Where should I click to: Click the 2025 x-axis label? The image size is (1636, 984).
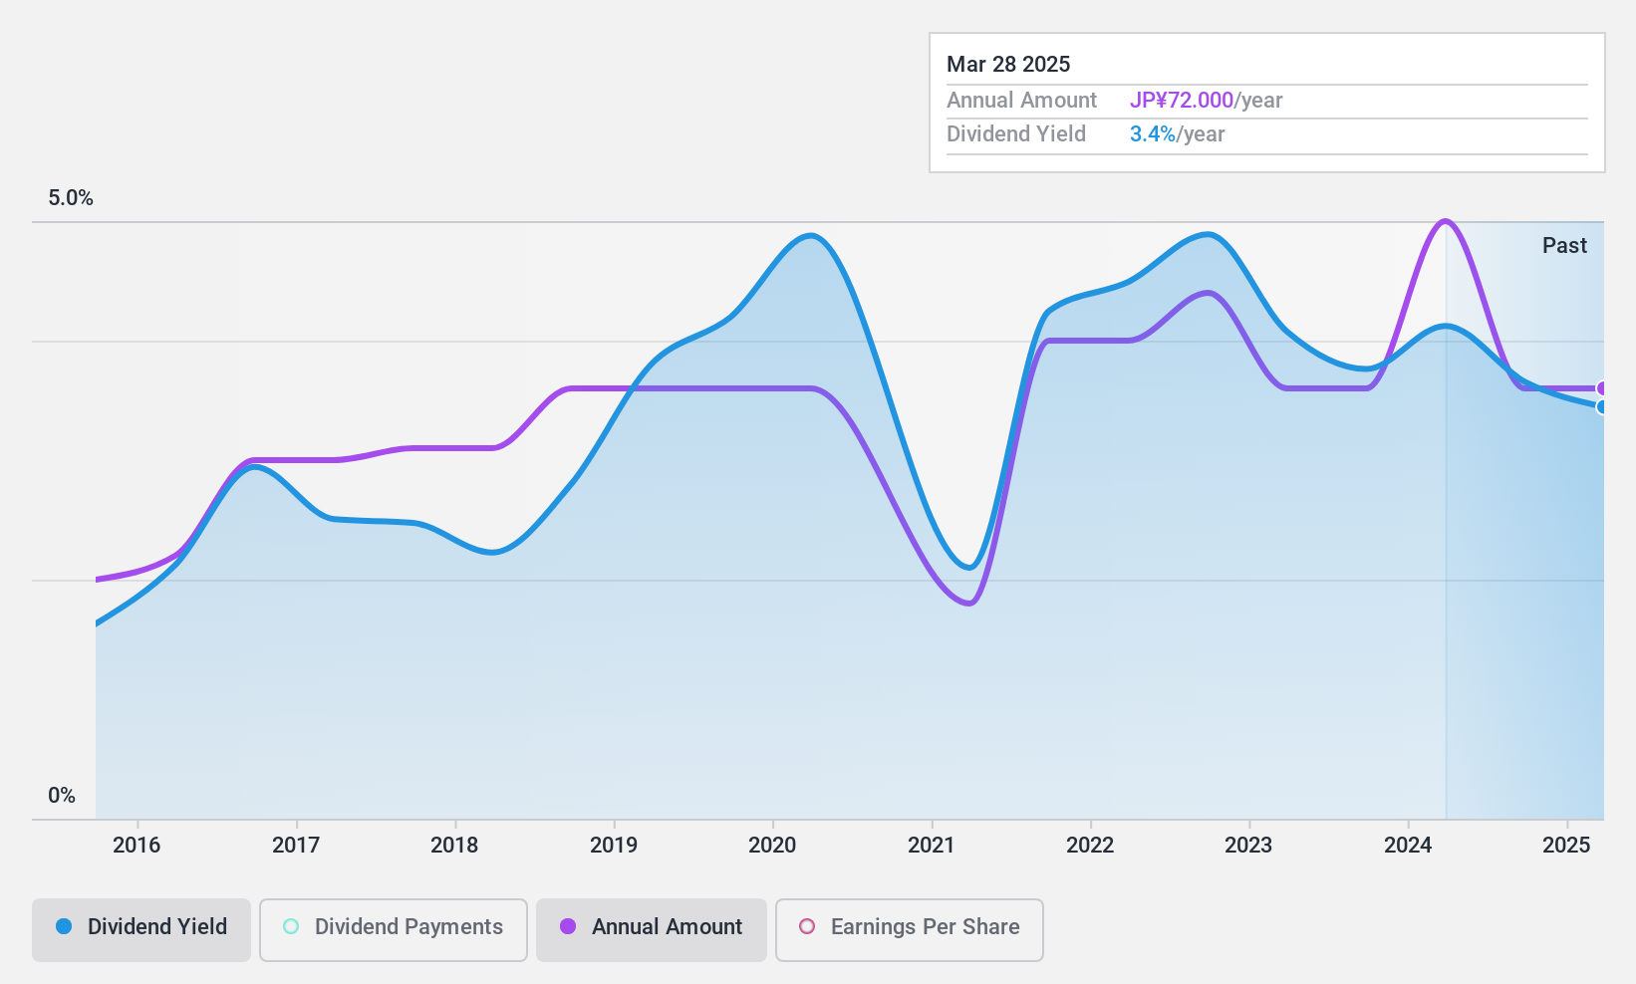(x=1566, y=846)
